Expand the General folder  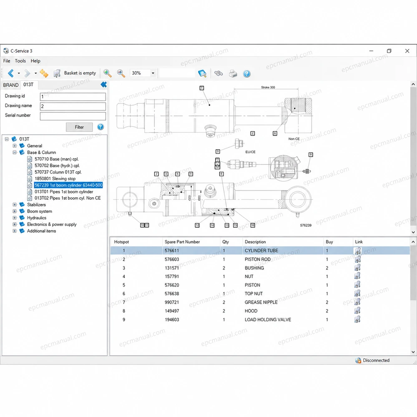[15, 146]
